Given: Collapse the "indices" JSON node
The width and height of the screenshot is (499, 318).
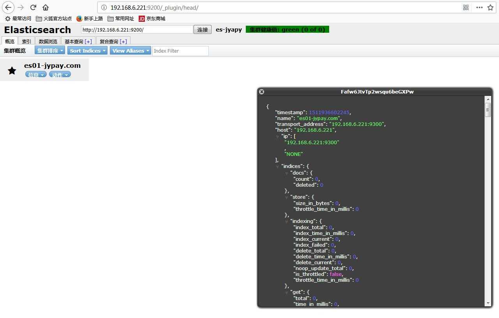Looking at the screenshot, I should pos(277,166).
